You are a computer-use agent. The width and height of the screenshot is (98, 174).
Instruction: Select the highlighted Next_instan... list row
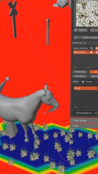81,52
